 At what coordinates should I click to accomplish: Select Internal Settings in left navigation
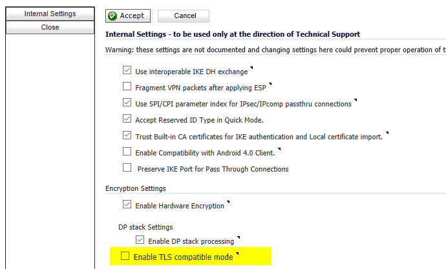coord(50,14)
